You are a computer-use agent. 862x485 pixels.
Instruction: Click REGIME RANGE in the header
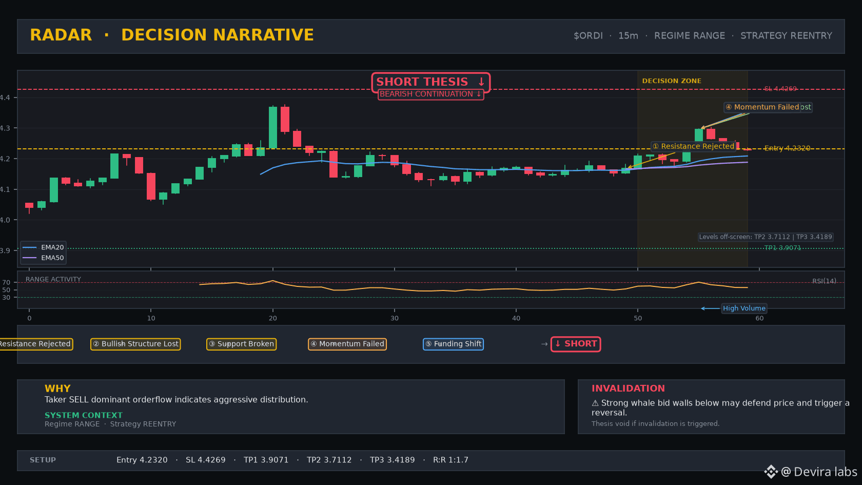(690, 36)
